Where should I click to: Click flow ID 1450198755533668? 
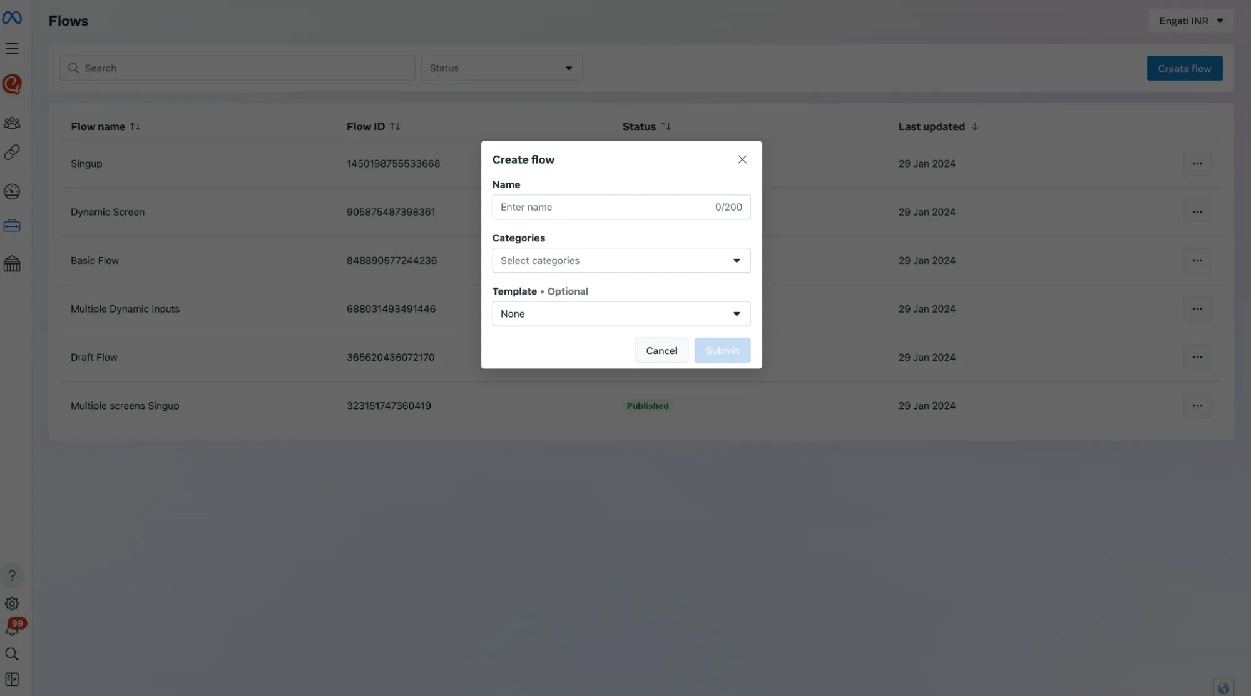394,164
